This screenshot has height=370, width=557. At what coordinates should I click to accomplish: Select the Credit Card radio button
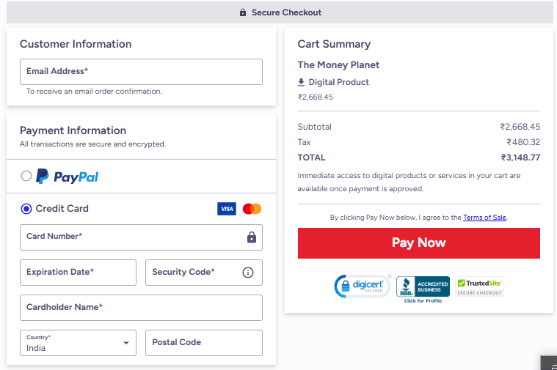coord(26,209)
